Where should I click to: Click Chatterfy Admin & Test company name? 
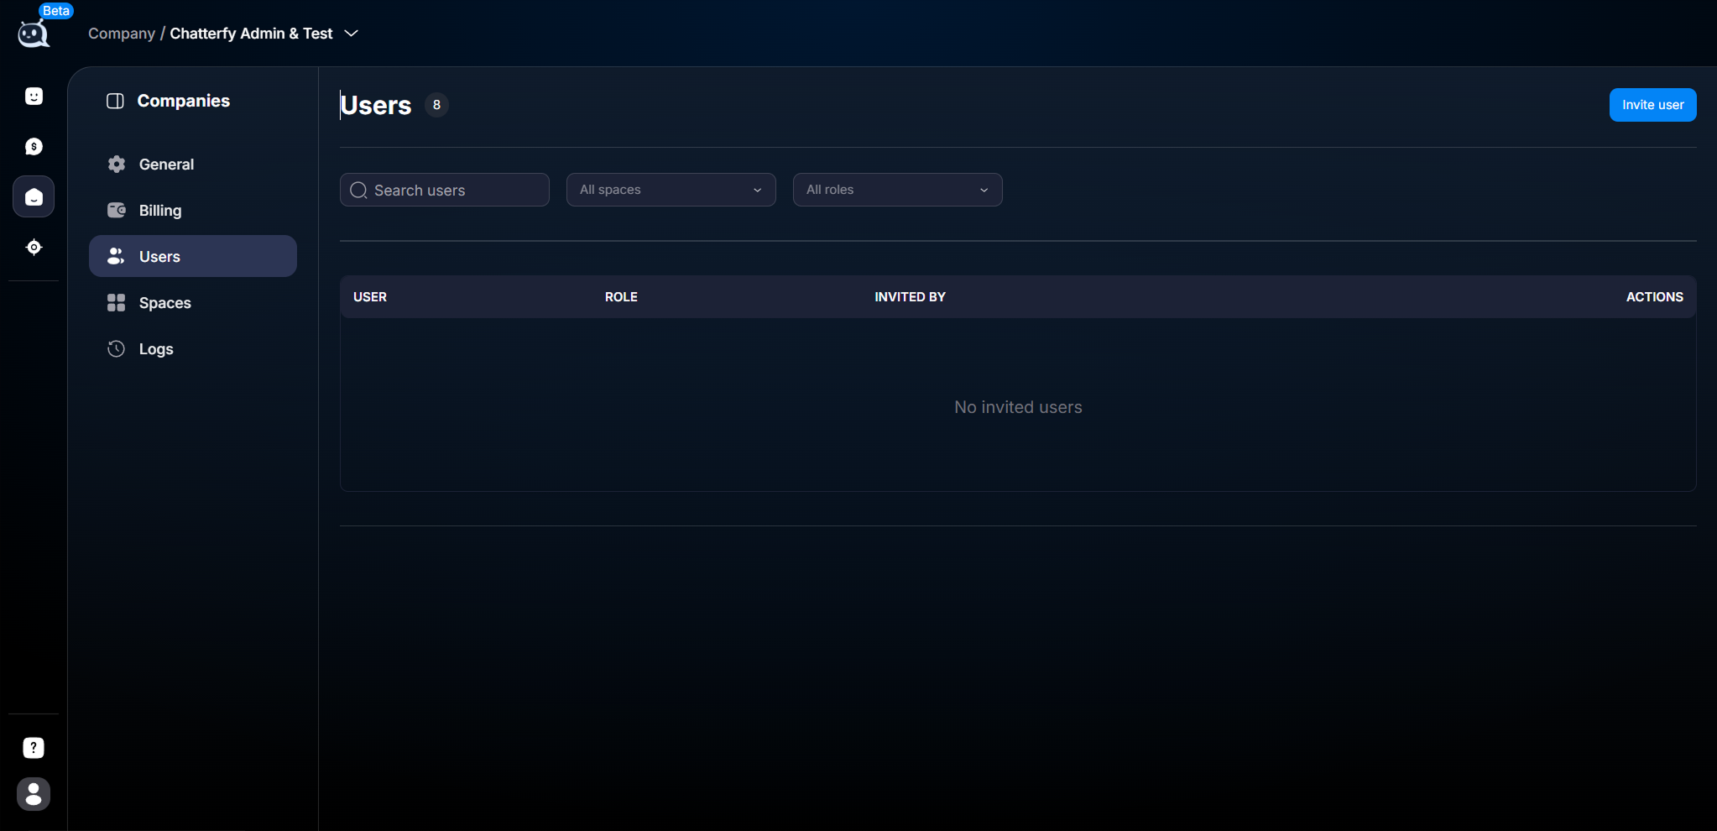[252, 34]
